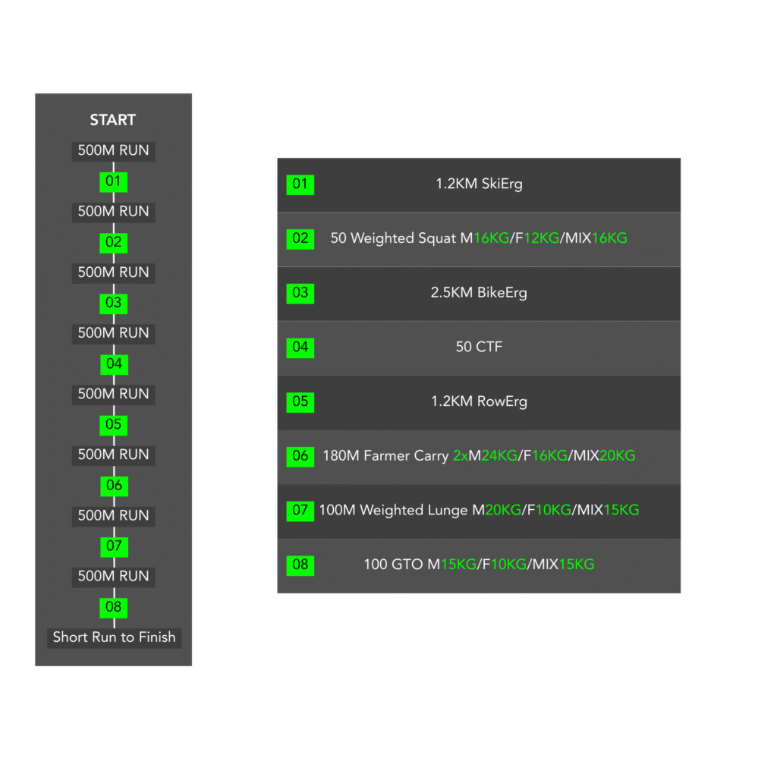Click the 1.2KM SkiErg text
Screen dimensions: 777x777
pyautogui.click(x=479, y=184)
